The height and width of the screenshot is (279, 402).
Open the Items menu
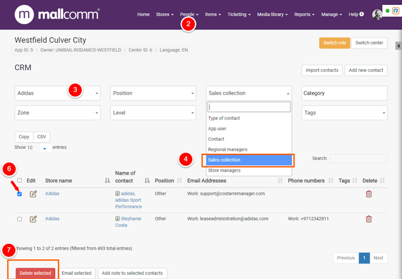213,14
